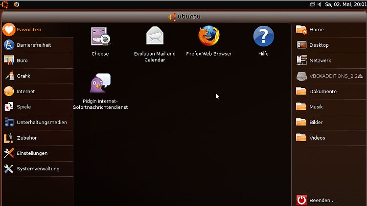Screen dimensions: 367x206
Task: Select the Büro label
Action: tap(22, 61)
